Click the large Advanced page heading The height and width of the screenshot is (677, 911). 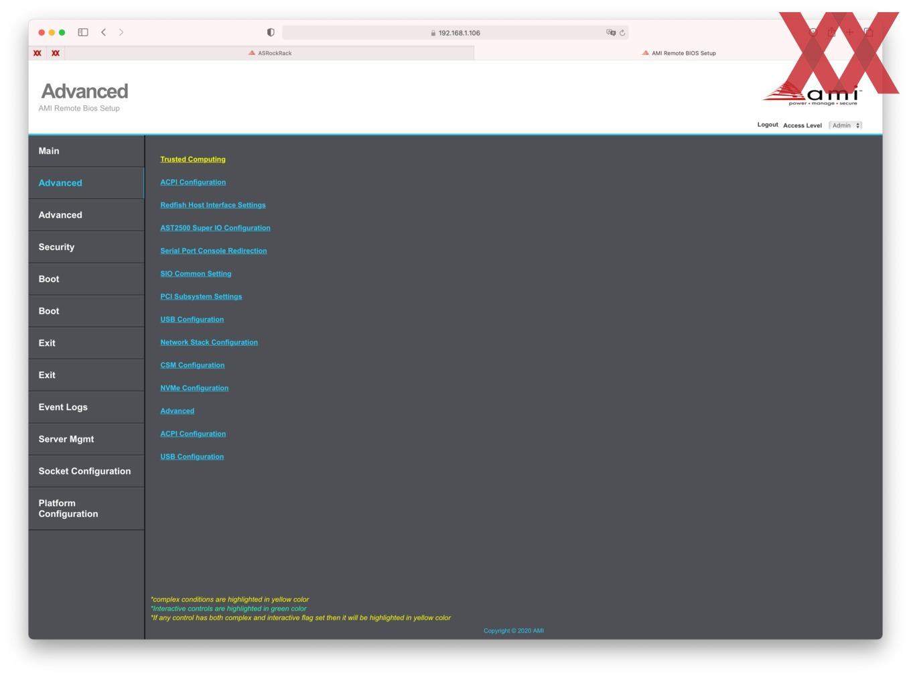click(x=84, y=91)
